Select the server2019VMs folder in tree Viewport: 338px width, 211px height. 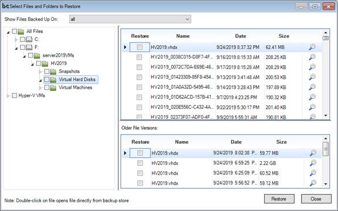[58, 56]
